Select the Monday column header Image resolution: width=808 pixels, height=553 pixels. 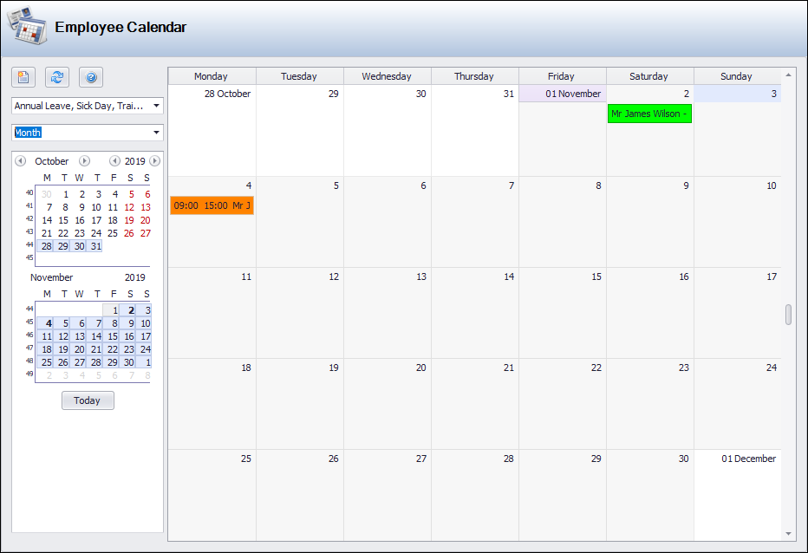click(212, 76)
